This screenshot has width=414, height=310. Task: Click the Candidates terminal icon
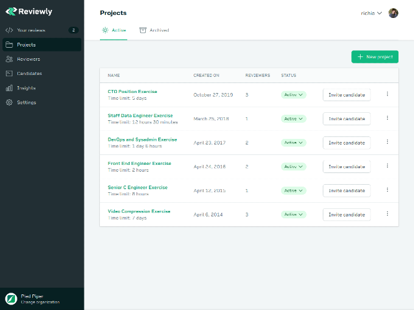click(x=9, y=73)
